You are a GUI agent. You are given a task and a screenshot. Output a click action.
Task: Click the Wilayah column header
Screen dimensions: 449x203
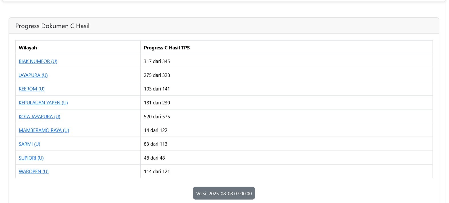(x=28, y=48)
